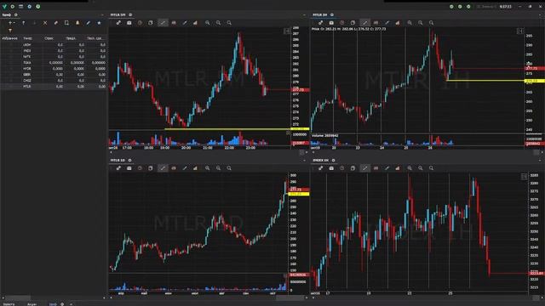Click the middle magnifier icon in MTLR 1H toolbar
Screen dimensions: 545x306
point(420,23)
